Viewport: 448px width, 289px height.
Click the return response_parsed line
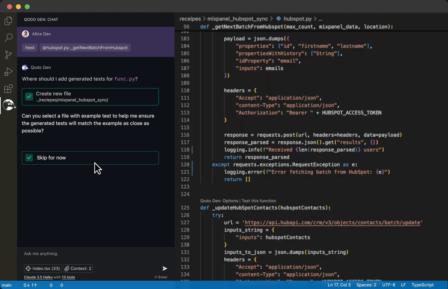point(257,157)
